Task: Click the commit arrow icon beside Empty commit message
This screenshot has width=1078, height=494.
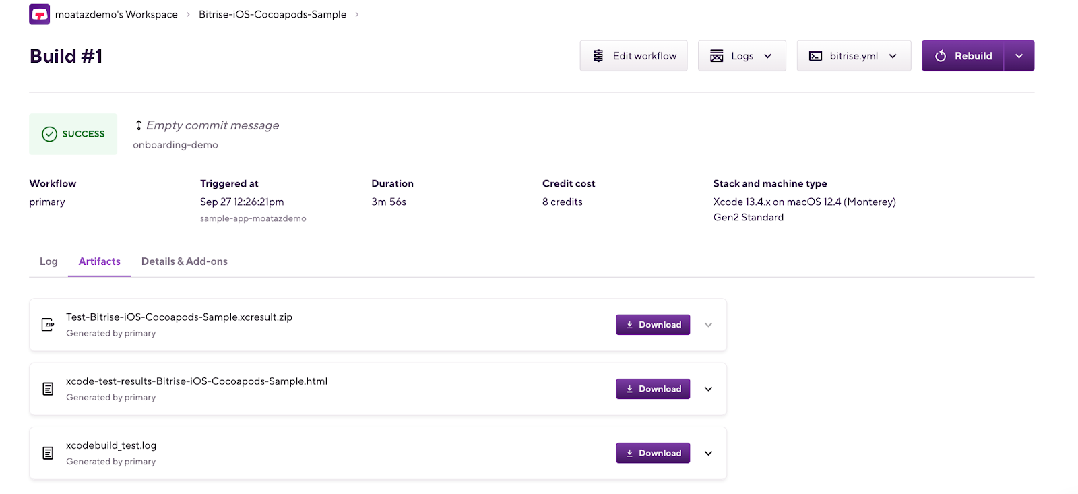Action: coord(139,125)
